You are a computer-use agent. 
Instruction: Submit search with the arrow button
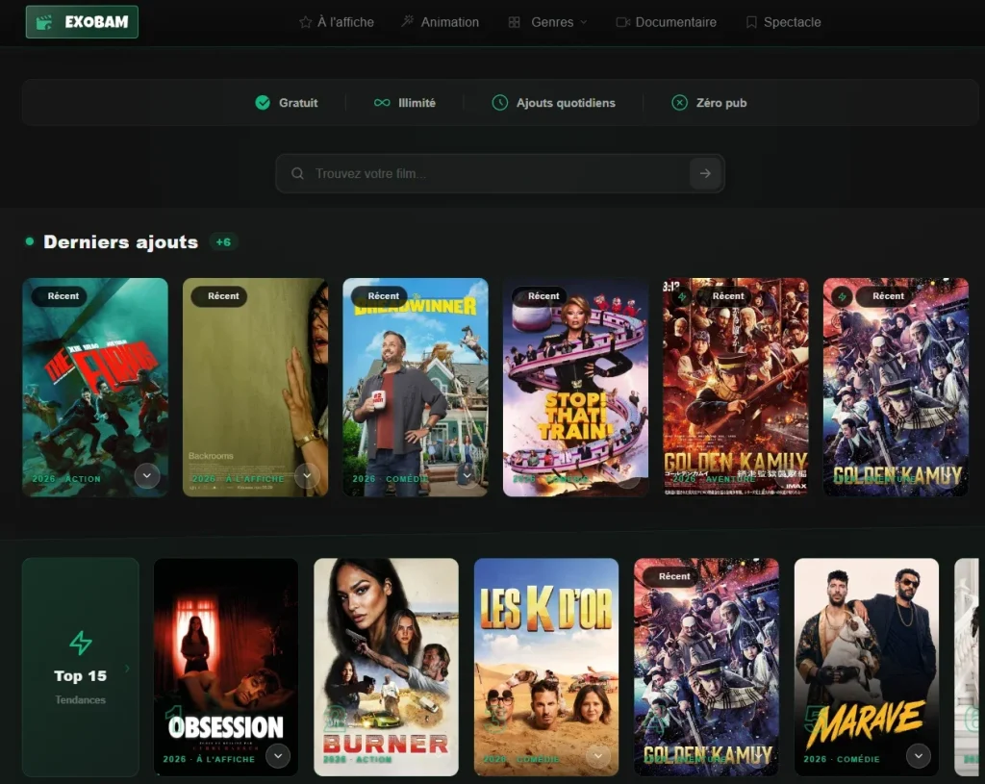(x=705, y=173)
